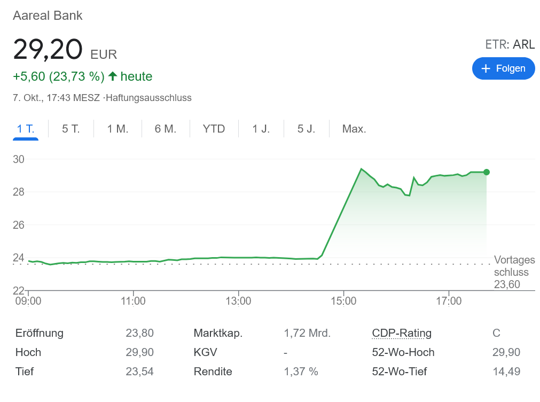This screenshot has height=402, width=540.
Task: Switch to the 5 T. chart range
Action: (x=71, y=129)
